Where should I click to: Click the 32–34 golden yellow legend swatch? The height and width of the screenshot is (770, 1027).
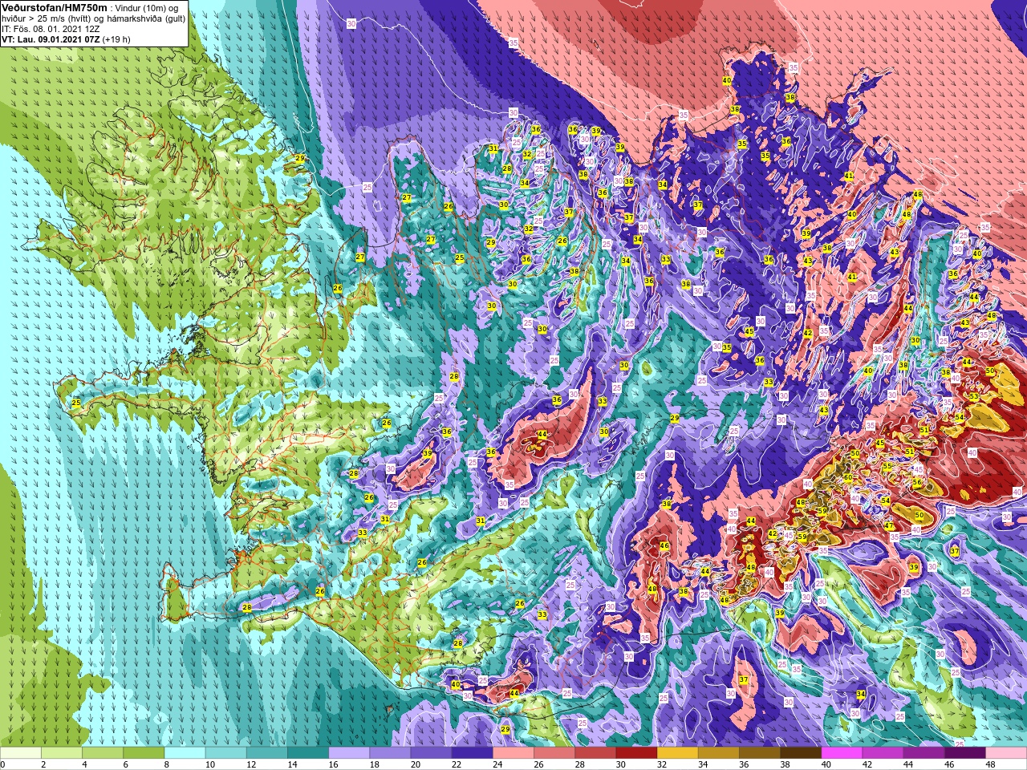pyautogui.click(x=678, y=752)
